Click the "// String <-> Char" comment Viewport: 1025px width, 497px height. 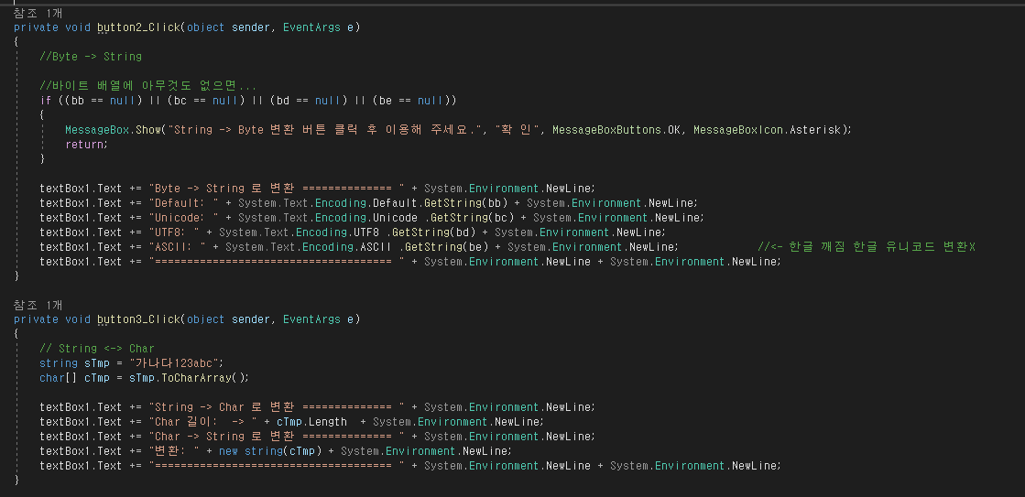97,349
